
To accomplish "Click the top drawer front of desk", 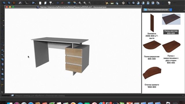I will 74,52.
